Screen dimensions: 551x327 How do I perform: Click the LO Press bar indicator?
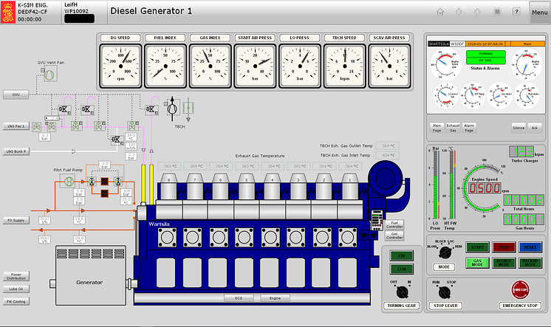coord(435,185)
